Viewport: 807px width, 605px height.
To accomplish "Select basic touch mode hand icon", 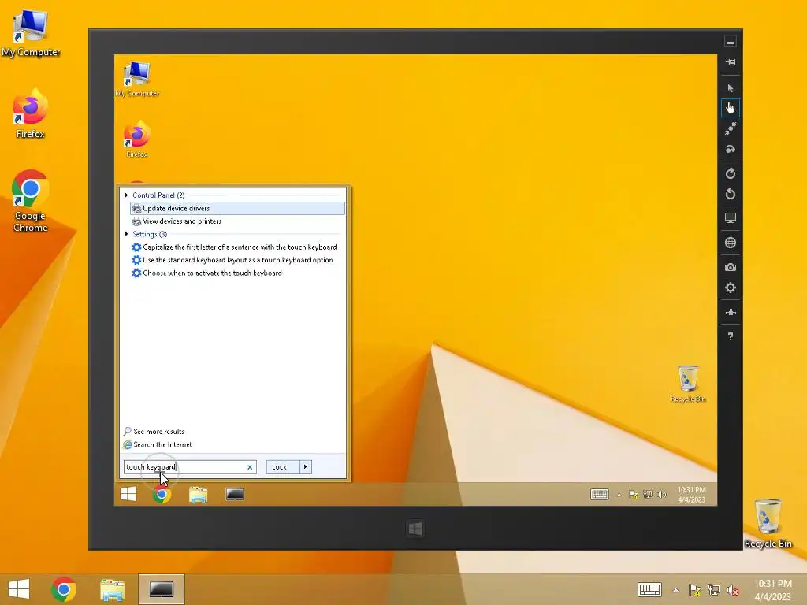I will coord(731,108).
